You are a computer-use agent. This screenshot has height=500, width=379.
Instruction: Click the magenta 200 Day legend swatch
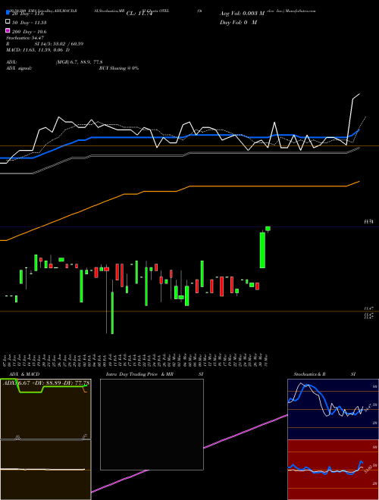click(x=8, y=30)
